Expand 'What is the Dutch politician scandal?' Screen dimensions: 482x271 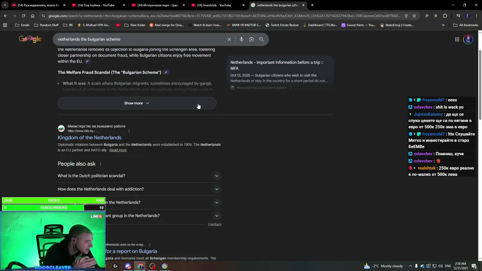139,176
